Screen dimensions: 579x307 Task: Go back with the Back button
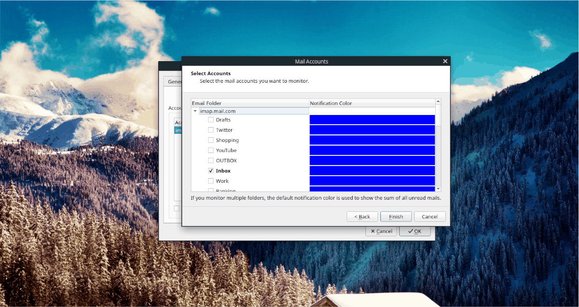362,217
